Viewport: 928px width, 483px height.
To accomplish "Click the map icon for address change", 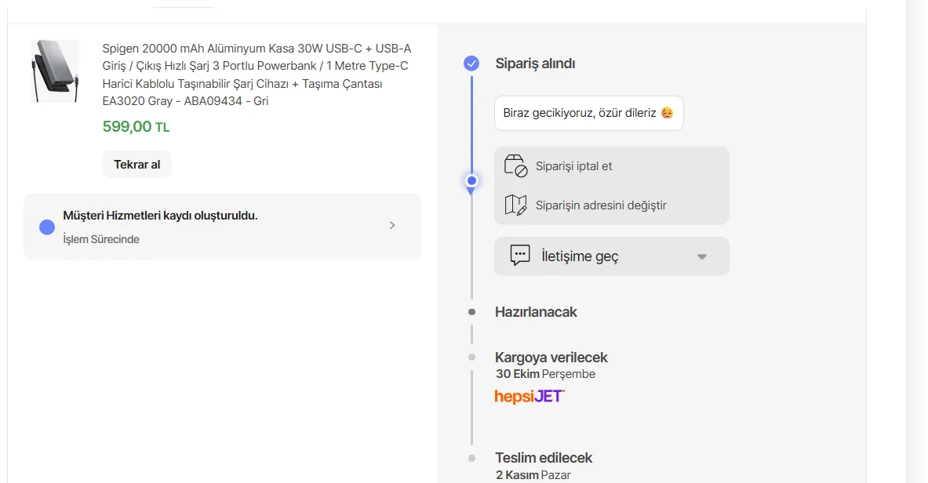I will coord(515,205).
